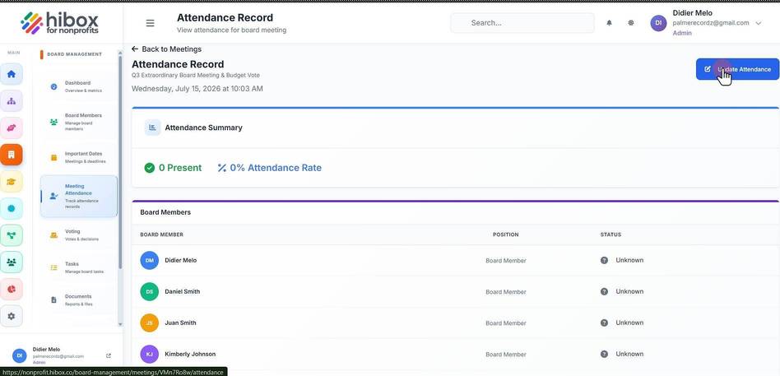Open Tasks menu item

point(79,267)
